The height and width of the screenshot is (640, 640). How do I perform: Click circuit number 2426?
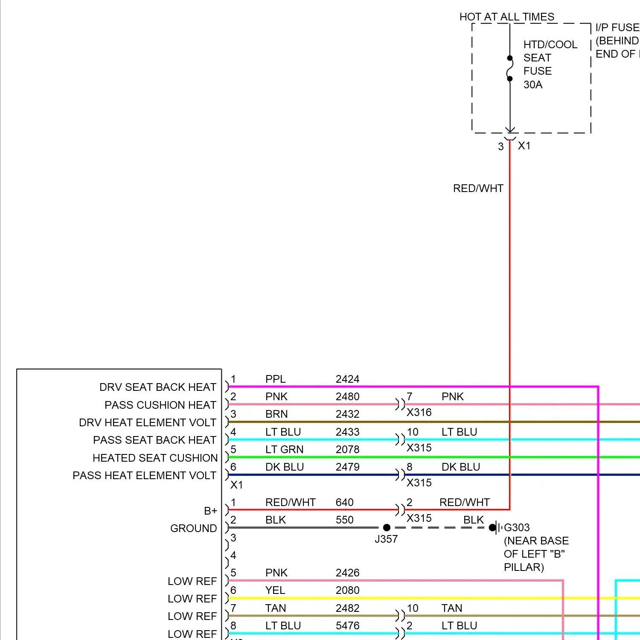click(348, 573)
